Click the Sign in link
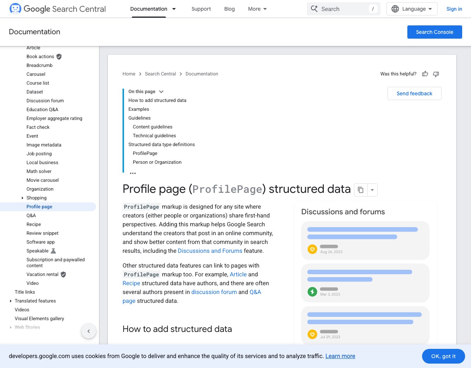Image resolution: width=471 pixels, height=368 pixels. (x=454, y=9)
